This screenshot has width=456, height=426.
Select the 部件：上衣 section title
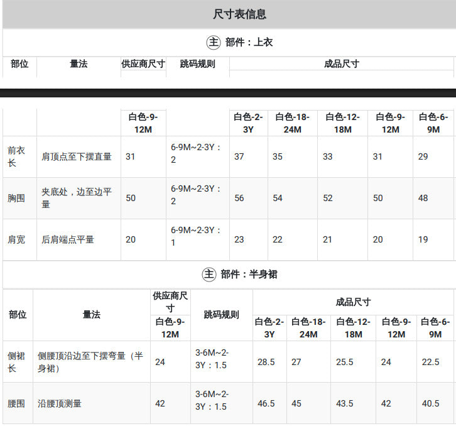pos(249,43)
